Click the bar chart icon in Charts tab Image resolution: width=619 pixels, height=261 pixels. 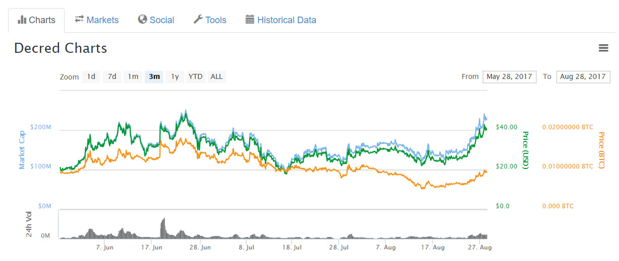(x=22, y=20)
